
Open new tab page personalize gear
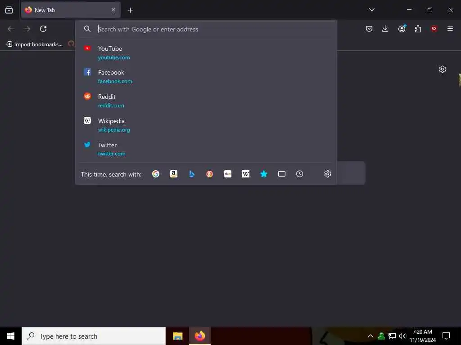pyautogui.click(x=443, y=69)
